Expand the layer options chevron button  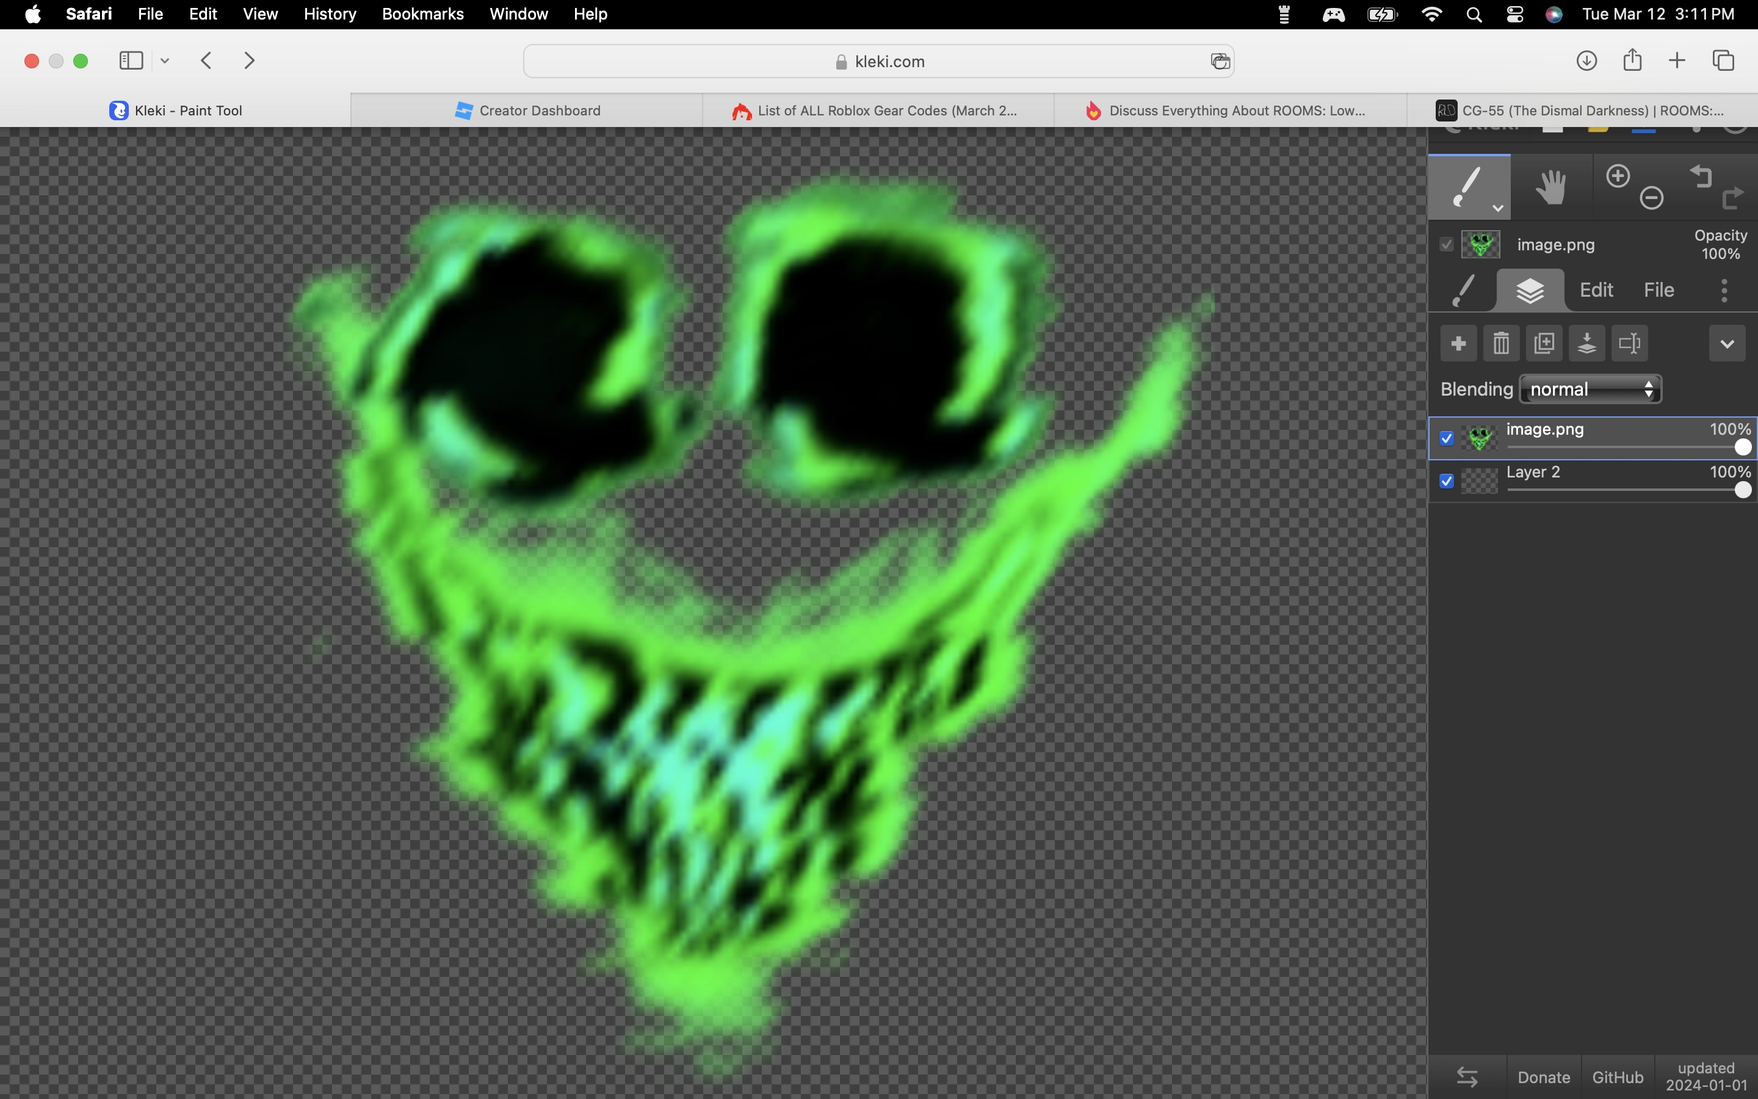pos(1727,343)
